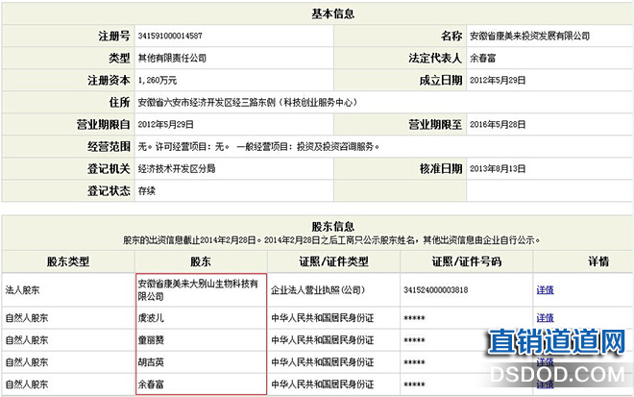634x397 pixels.
Task: Click approval date 2013年8月13日
Action: coord(498,168)
